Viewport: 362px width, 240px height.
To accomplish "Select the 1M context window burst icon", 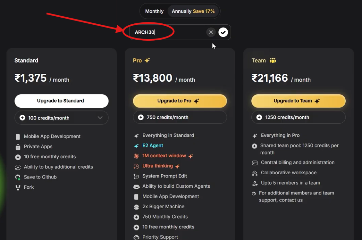I will [x=137, y=156].
